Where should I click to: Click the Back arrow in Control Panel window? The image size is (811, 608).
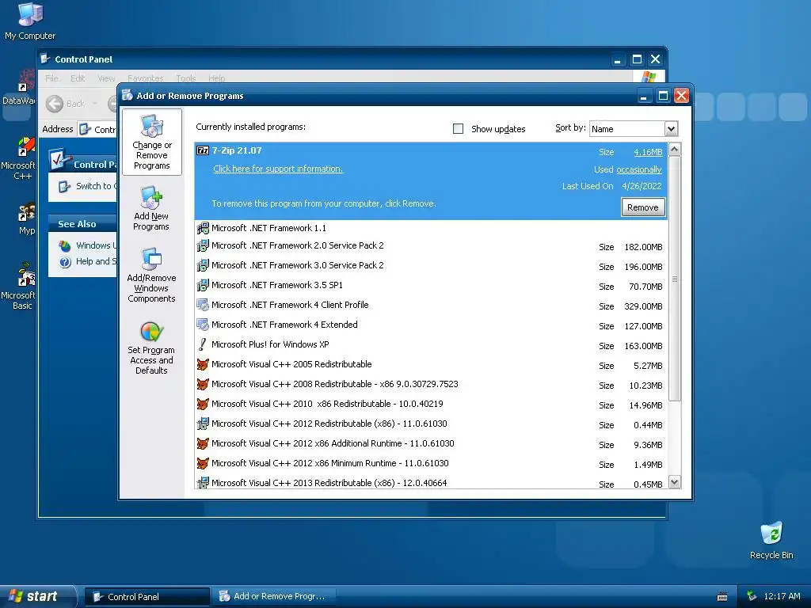coord(55,104)
